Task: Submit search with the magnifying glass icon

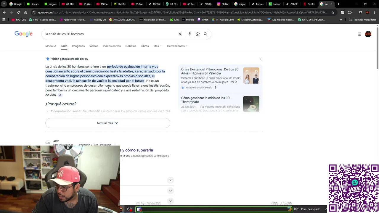Action: click(205, 34)
